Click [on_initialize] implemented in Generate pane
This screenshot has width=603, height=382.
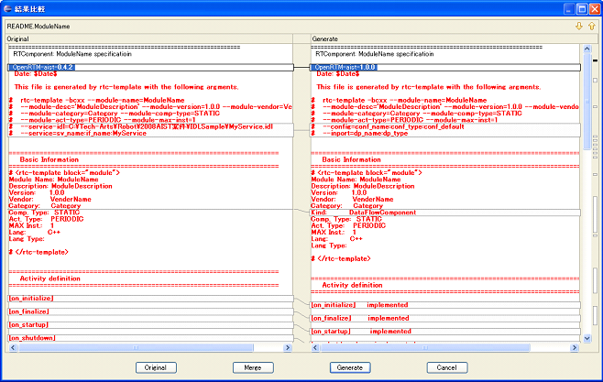[445, 305]
